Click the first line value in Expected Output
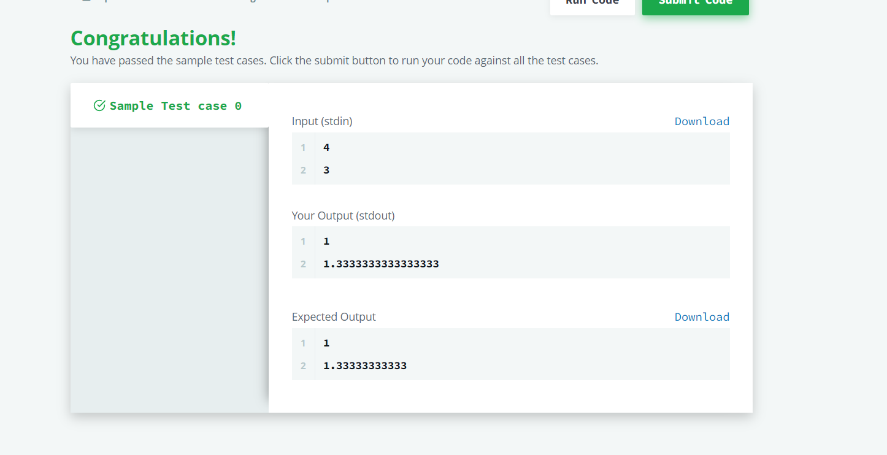The width and height of the screenshot is (887, 455). 326,343
